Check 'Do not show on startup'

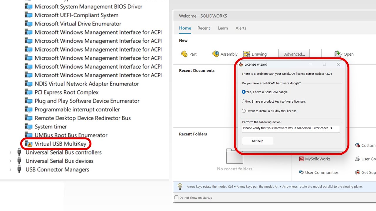tap(177, 198)
